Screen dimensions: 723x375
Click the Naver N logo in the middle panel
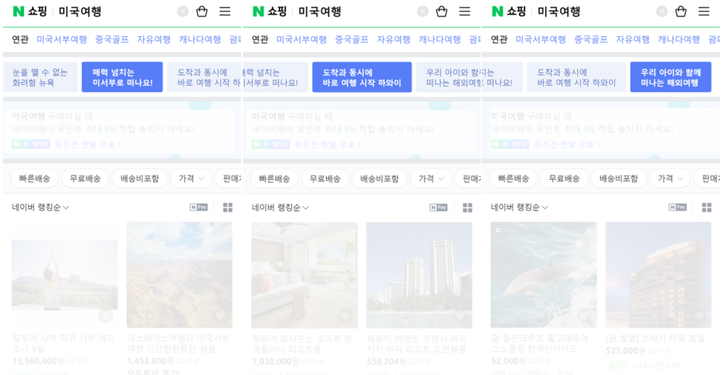click(x=259, y=12)
